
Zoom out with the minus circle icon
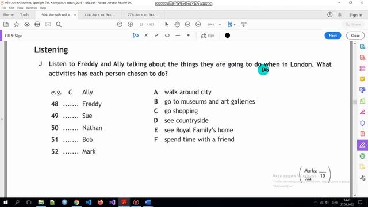click(x=187, y=24)
